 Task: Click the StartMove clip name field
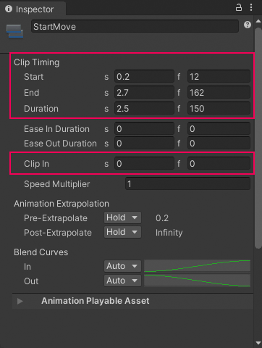pyautogui.click(x=135, y=26)
